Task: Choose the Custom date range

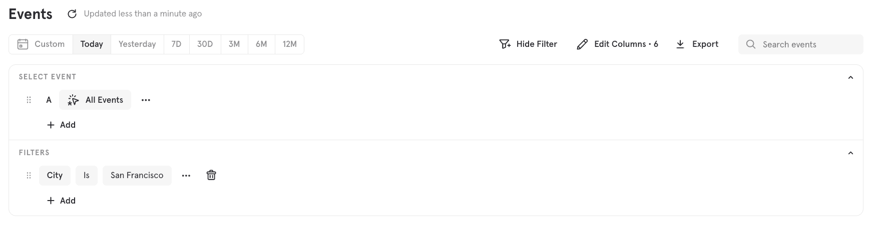Action: 41,44
